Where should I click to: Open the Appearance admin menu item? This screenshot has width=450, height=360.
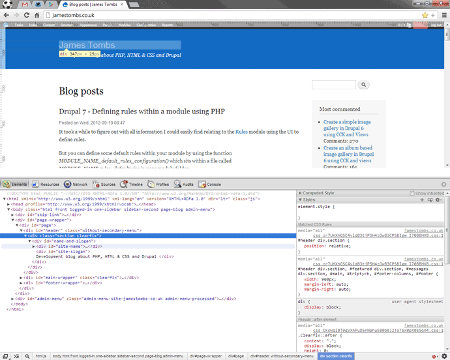tap(88, 25)
